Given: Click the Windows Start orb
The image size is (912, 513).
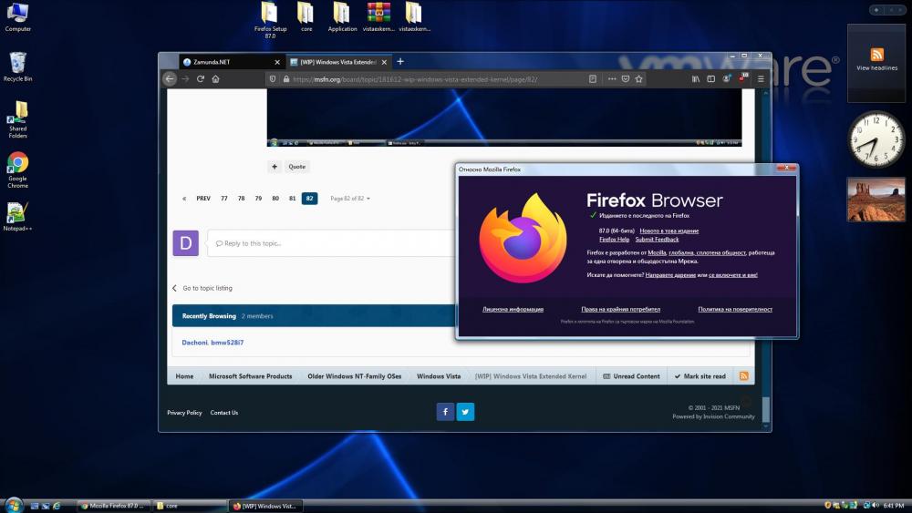Looking at the screenshot, I should point(14,505).
